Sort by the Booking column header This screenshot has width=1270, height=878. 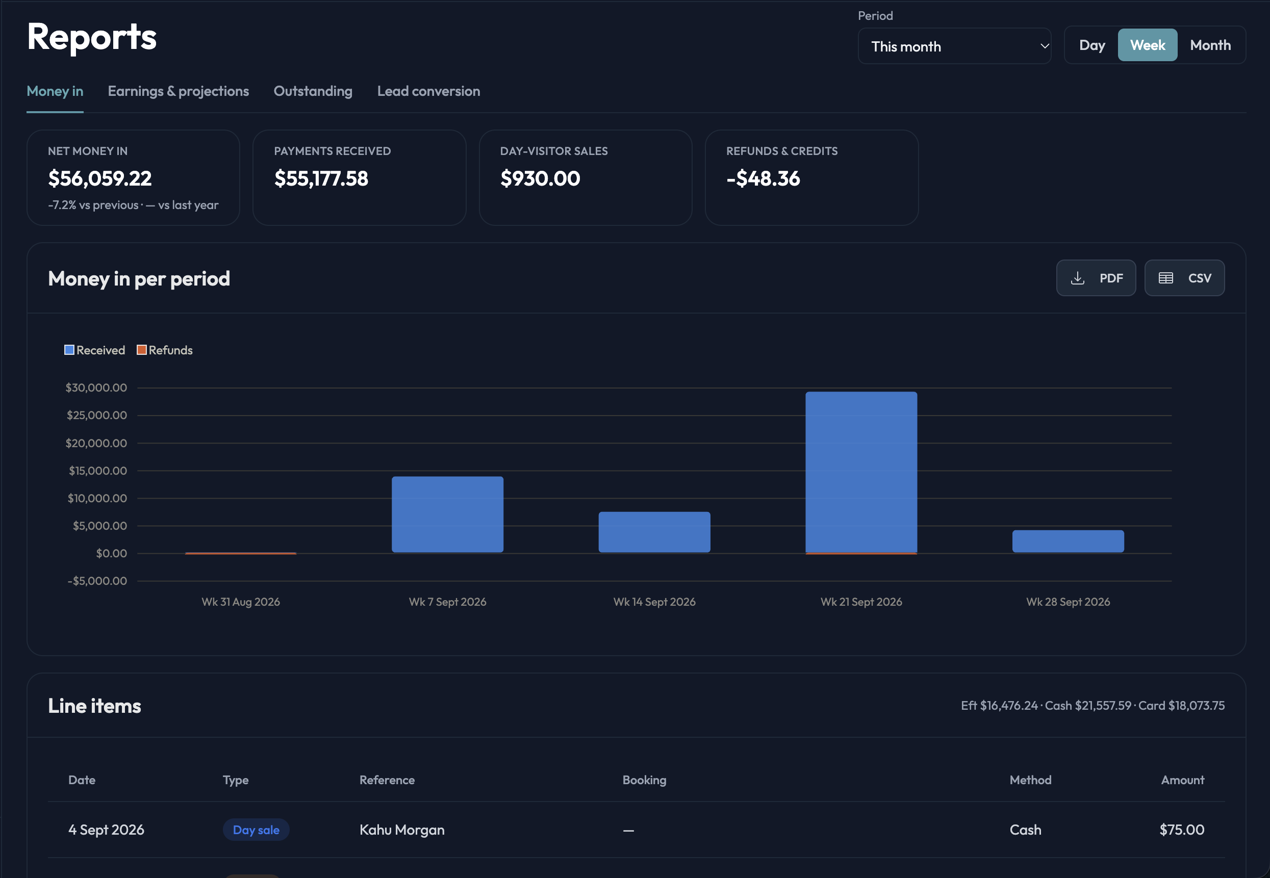pyautogui.click(x=644, y=780)
